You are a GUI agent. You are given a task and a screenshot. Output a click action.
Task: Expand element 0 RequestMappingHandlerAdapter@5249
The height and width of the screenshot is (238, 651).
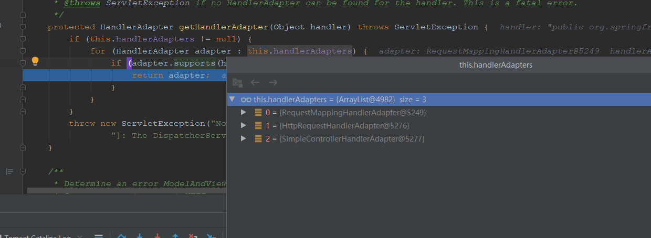click(x=243, y=113)
